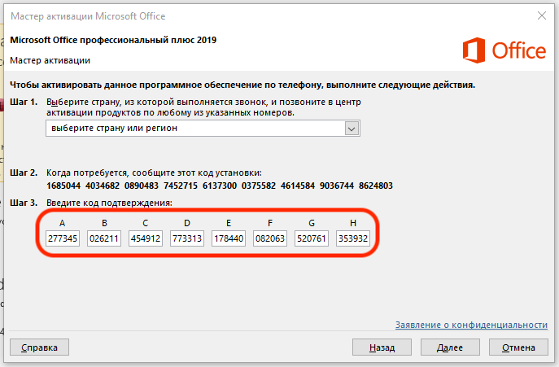Click the Office logo icon
Image resolution: width=559 pixels, height=367 pixels.
474,50
